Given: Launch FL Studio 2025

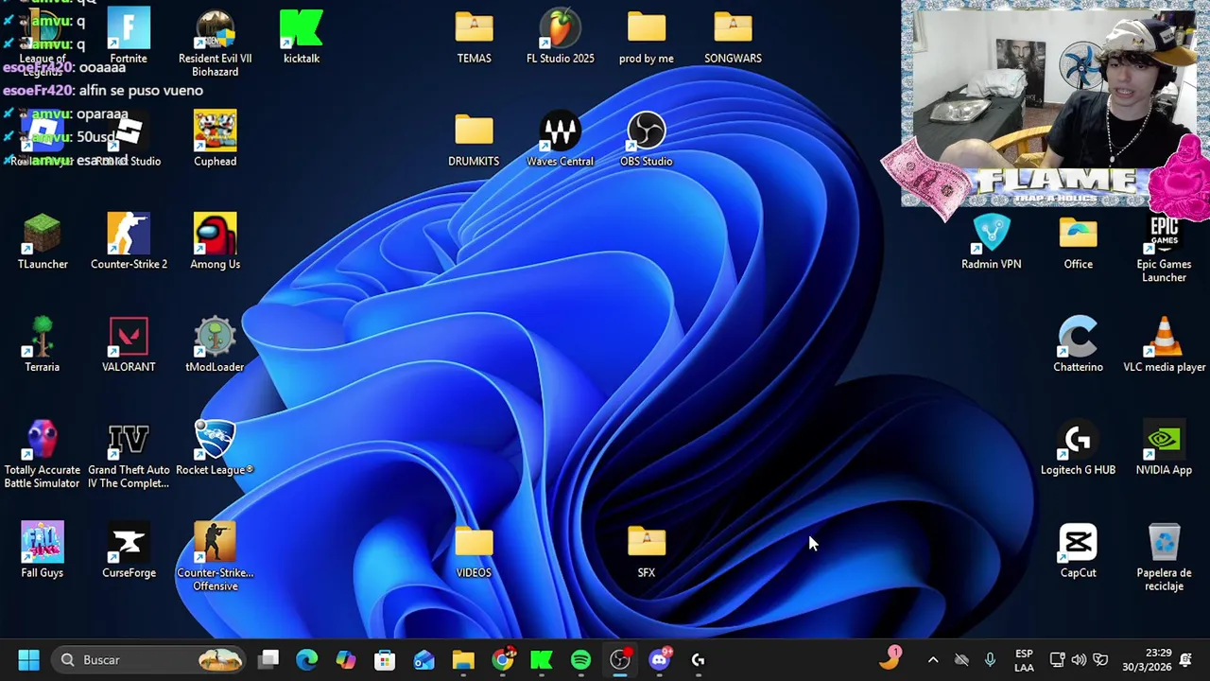Looking at the screenshot, I should point(561,36).
